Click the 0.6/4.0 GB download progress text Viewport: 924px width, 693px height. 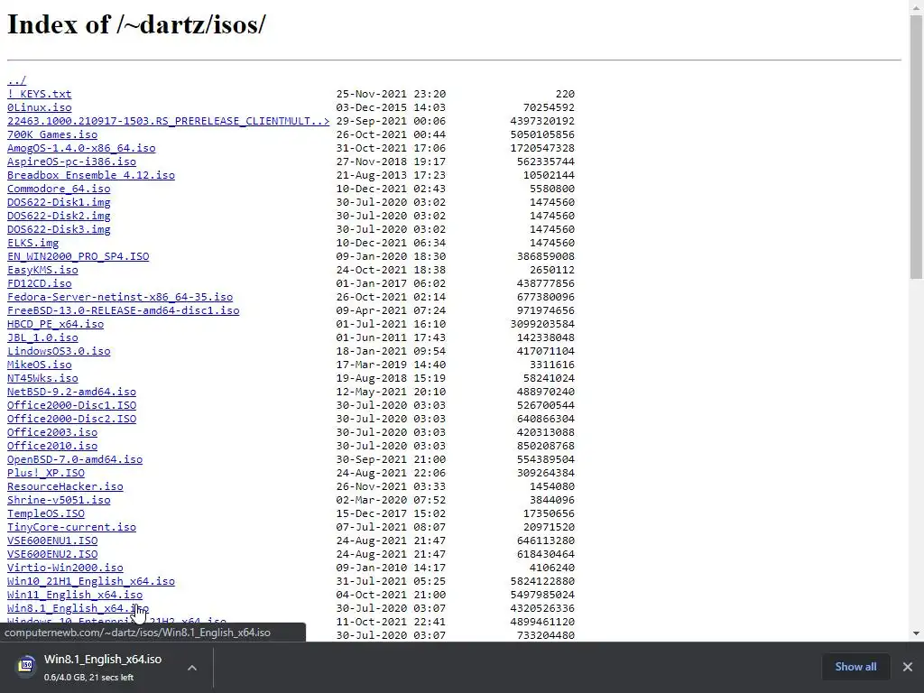click(x=88, y=678)
